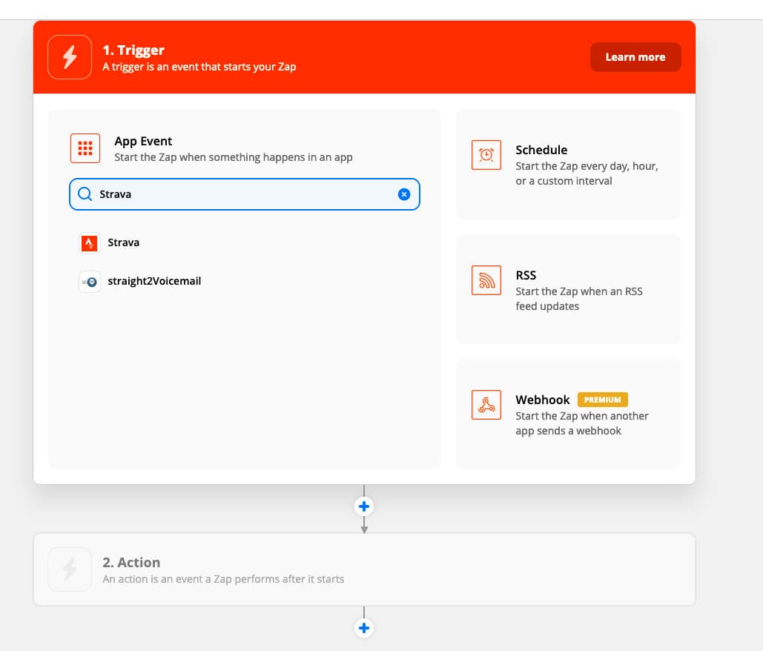Click the search magnifier icon
The height and width of the screenshot is (651, 763).
pyautogui.click(x=85, y=194)
